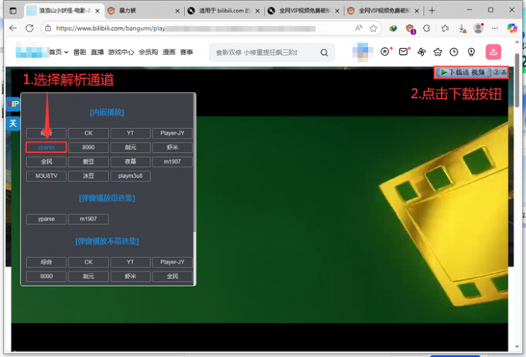This screenshot has width=526, height=357.
Task: Switch to the 适用于 bilibili.com tab
Action: point(223,11)
